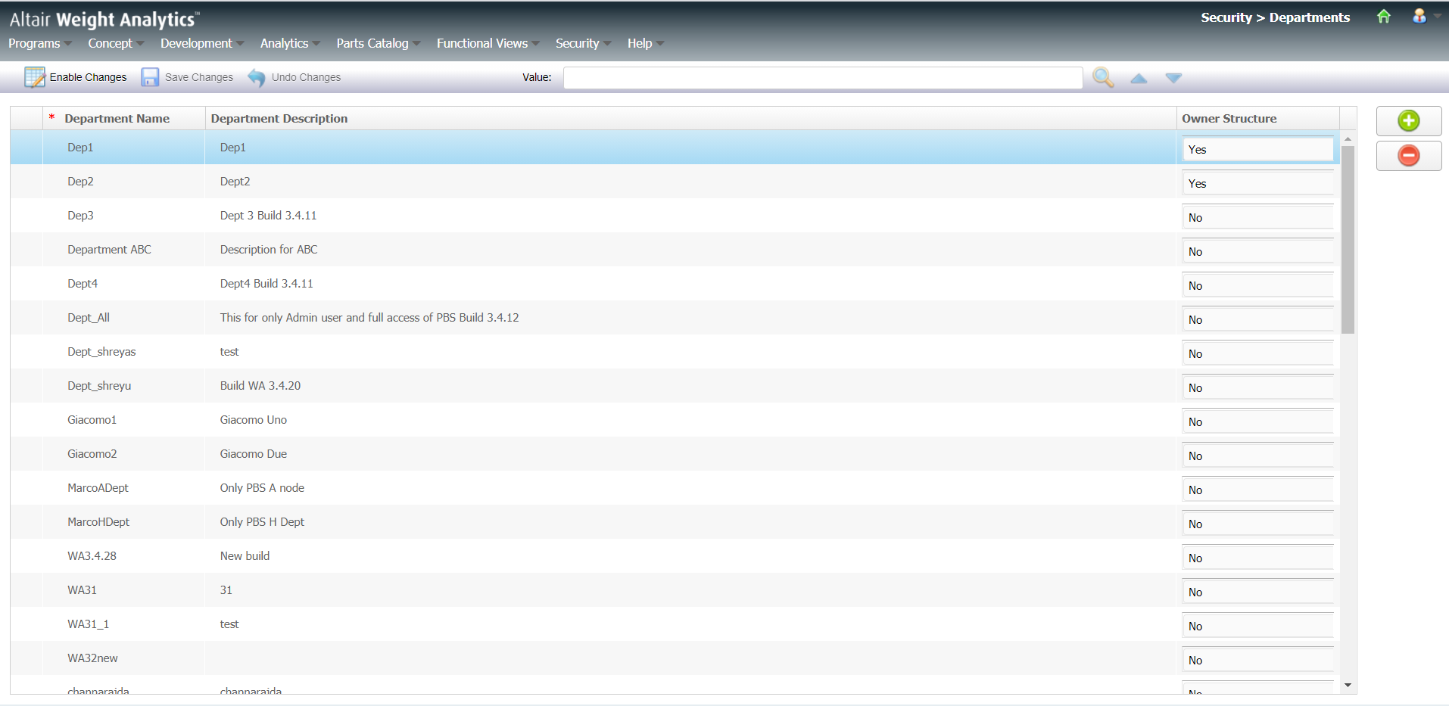Click the 'Build WA 3.4.20' description
This screenshot has height=706, width=1449.
coord(260,386)
